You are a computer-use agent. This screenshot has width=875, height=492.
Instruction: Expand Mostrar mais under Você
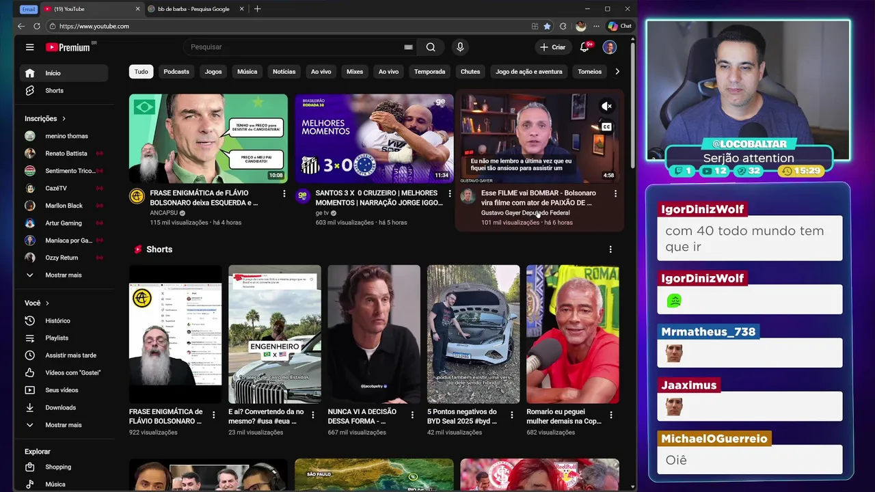click(64, 425)
